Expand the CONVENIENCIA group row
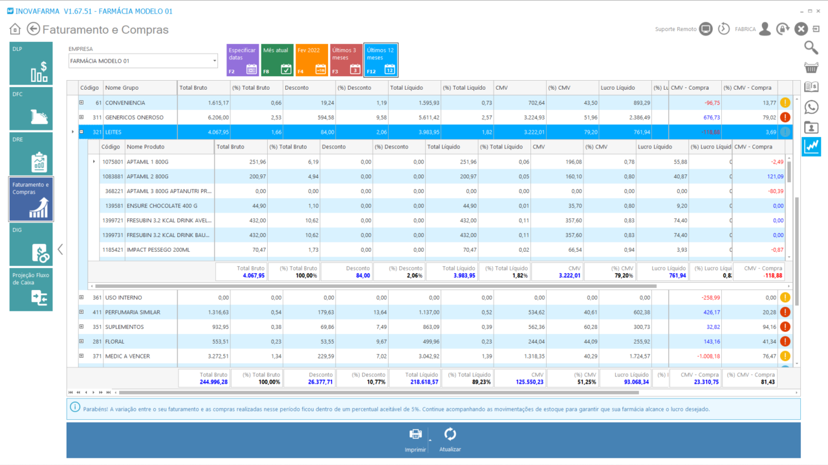Viewport: 828px width, 465px height. click(82, 103)
